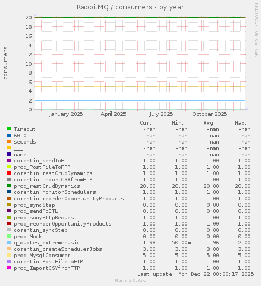Click the prod_sendToETL legend label
The image size is (261, 286).
point(36,211)
